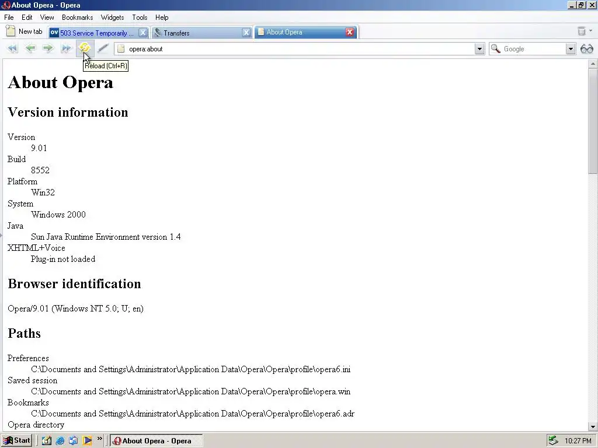Launch Media Player from quick launch

point(87,440)
